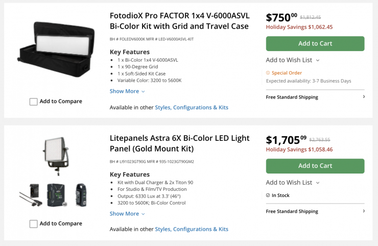Open the Litepanels Astra 6X product title link
Viewport: 378px width, 246px height.
[x=179, y=143]
